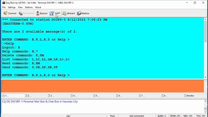
Task: Switch to terminal tab 2
Action: click(28, 96)
